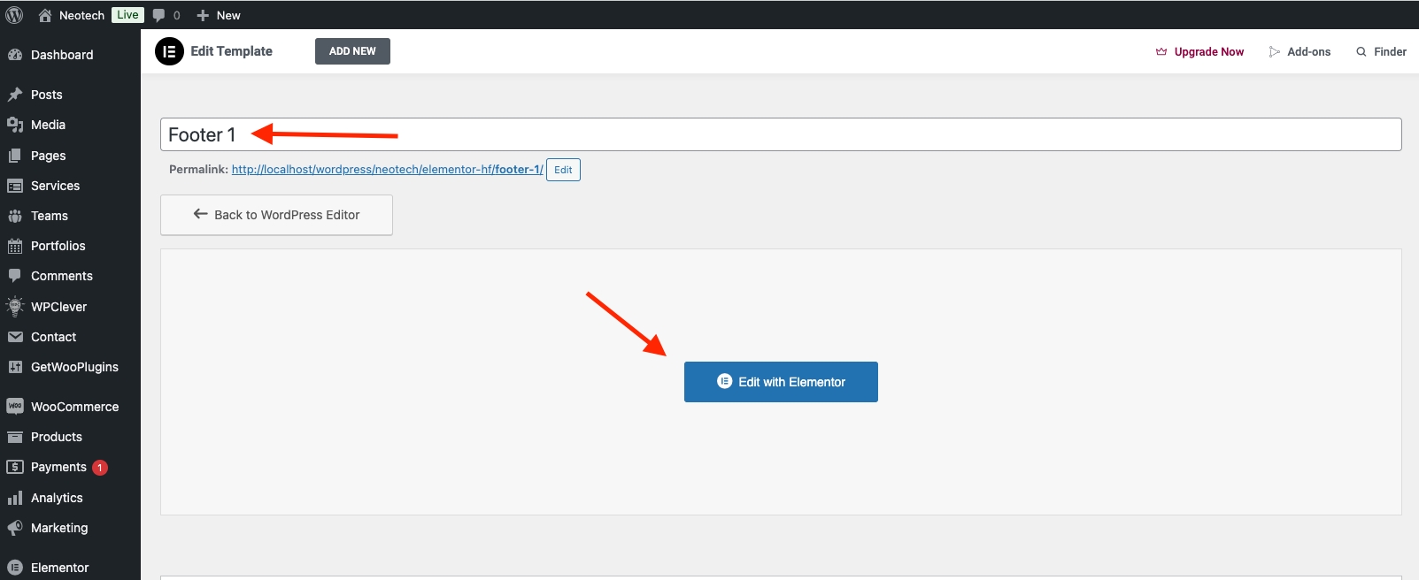
Task: Open Payments with the notification badge
Action: click(x=58, y=467)
